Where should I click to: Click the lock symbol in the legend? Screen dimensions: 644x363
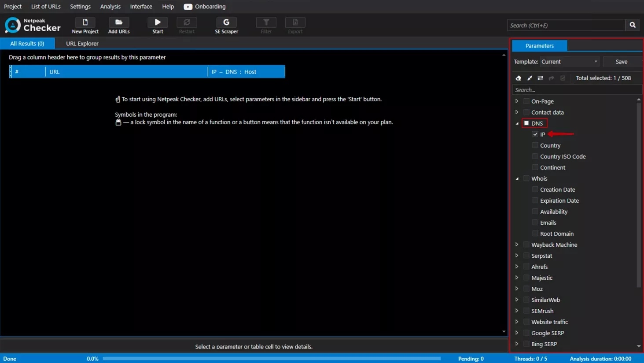[118, 122]
